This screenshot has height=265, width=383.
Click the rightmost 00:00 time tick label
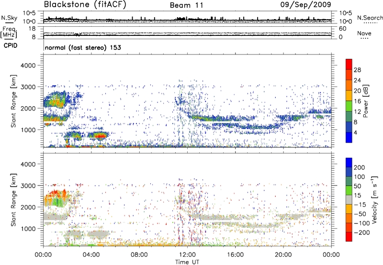coord(331,255)
